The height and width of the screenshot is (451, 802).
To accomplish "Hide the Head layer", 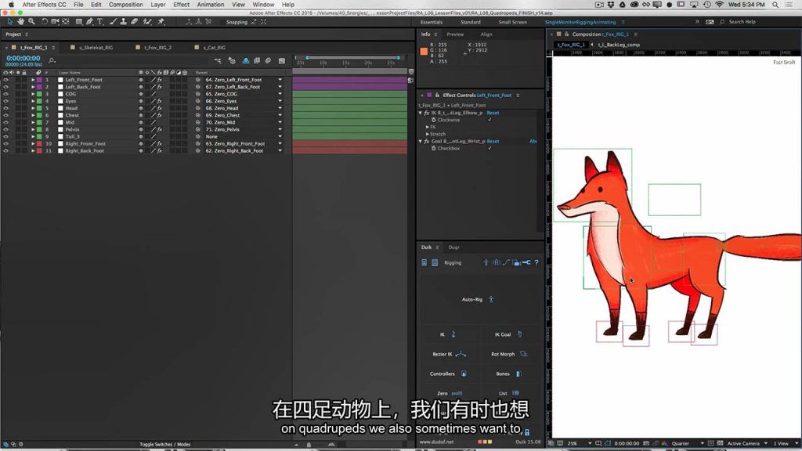I will coord(5,108).
